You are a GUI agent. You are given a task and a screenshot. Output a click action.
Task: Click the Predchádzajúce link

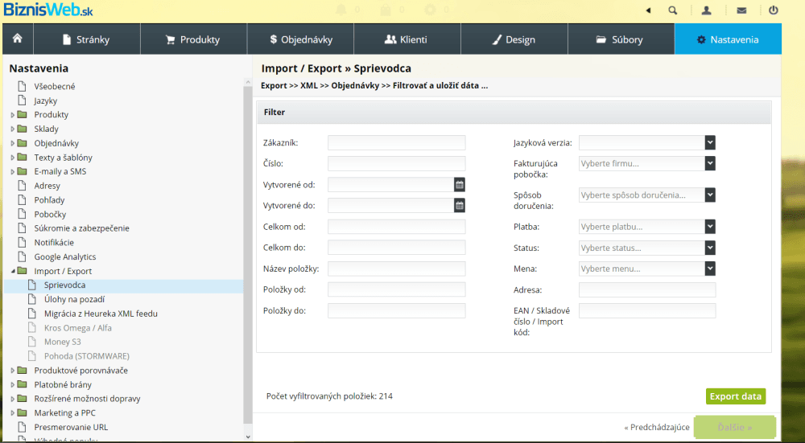click(x=657, y=427)
